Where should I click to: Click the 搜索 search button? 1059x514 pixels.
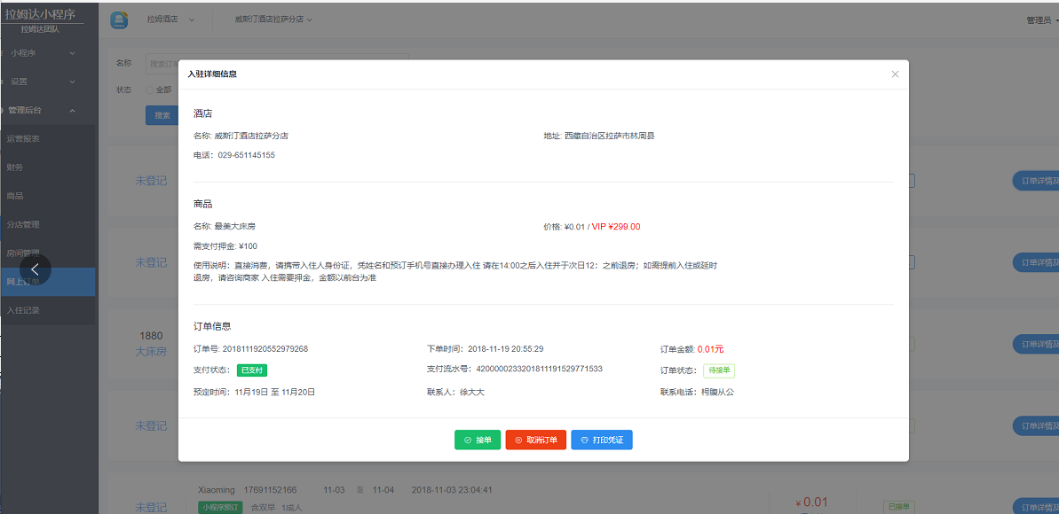click(162, 115)
